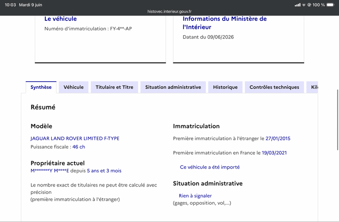The image size is (339, 222).
Task: Click the (gages, opposition, vol,...) note
Action: tap(202, 203)
